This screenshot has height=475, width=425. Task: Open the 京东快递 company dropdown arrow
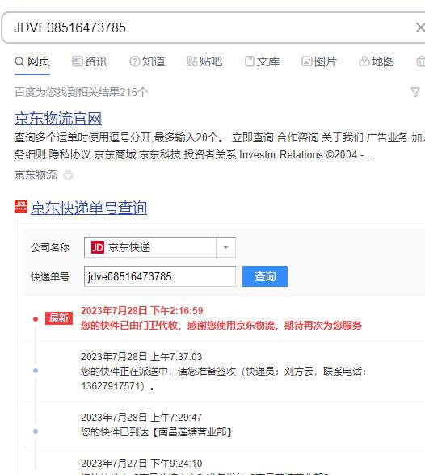[x=225, y=247]
